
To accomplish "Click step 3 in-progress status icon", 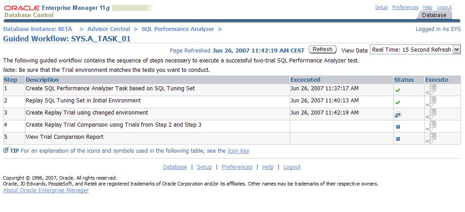I will 398,115.
